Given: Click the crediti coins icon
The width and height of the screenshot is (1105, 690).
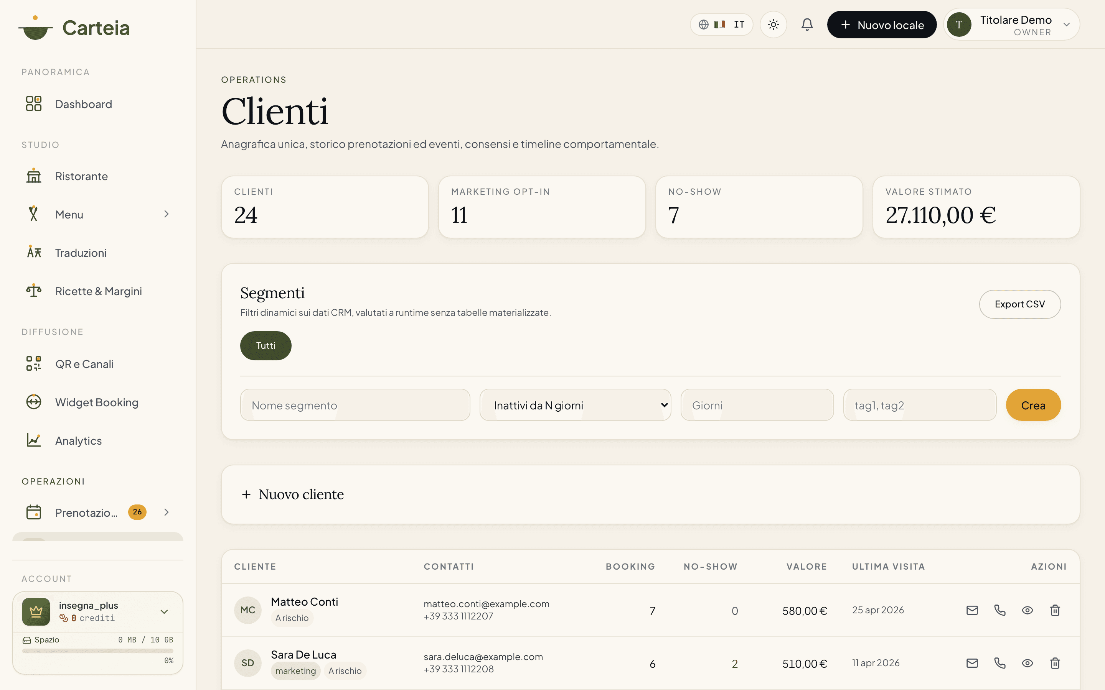Looking at the screenshot, I should pyautogui.click(x=63, y=618).
